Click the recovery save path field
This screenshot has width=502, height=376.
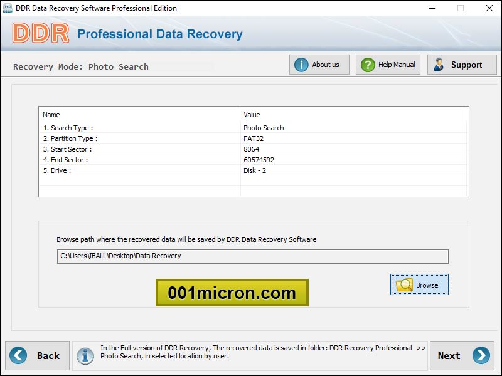tap(251, 256)
